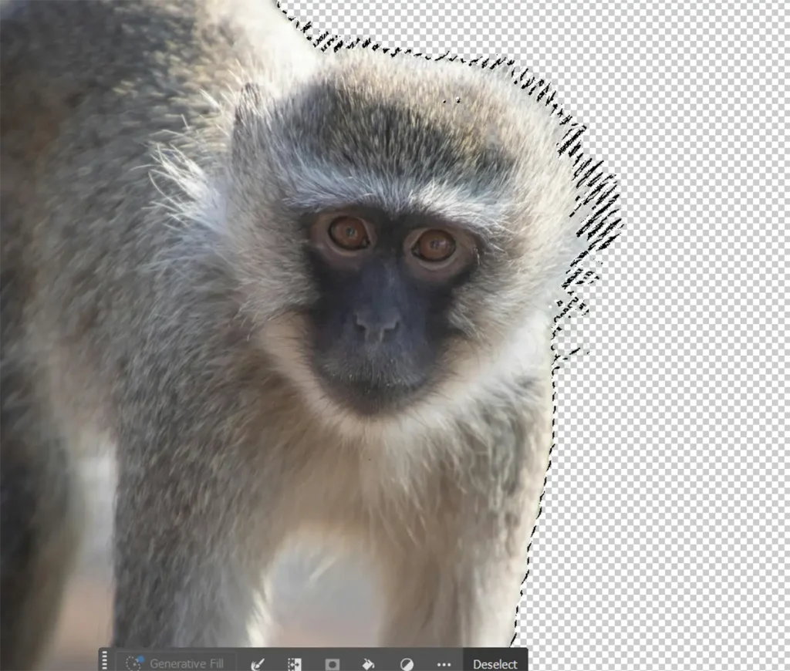Select the modify selection brush icon
790x671 pixels.
(258, 665)
